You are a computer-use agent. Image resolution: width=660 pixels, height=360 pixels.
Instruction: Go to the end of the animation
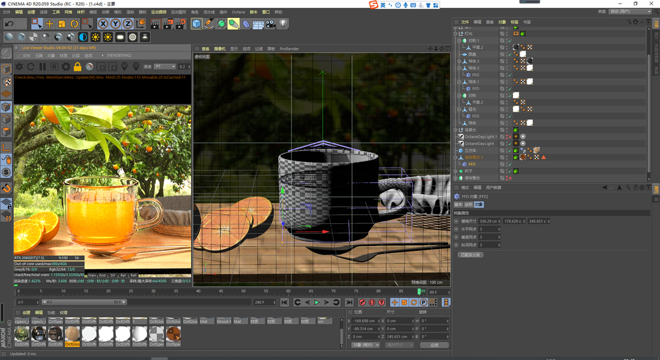349,302
